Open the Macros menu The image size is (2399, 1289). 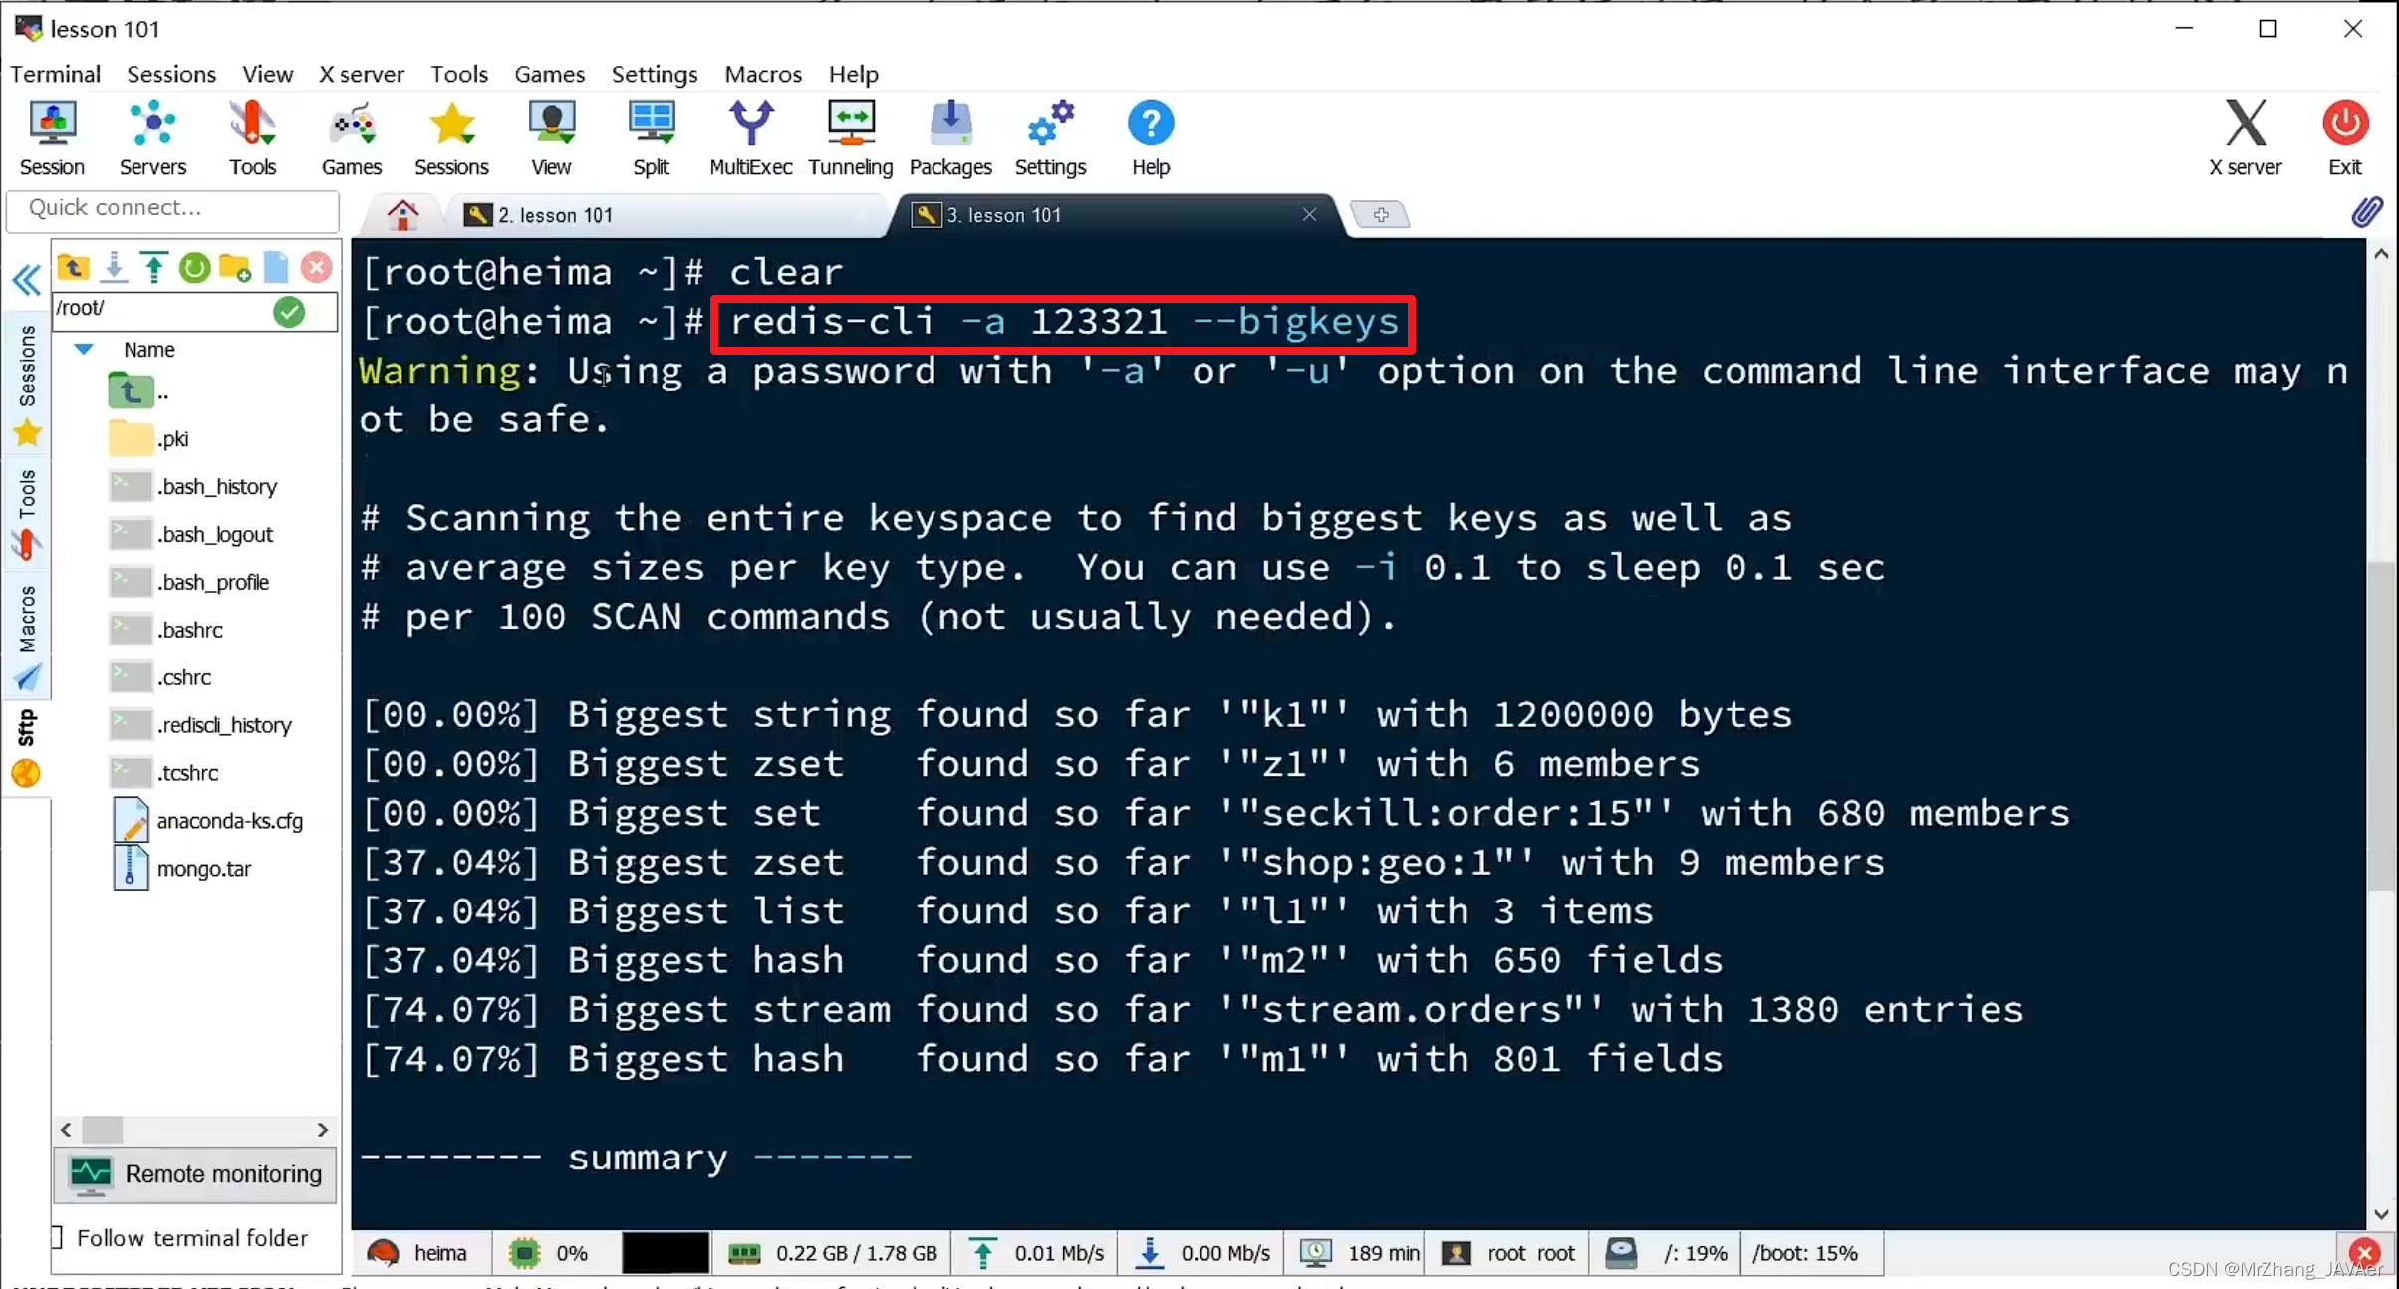(x=762, y=74)
